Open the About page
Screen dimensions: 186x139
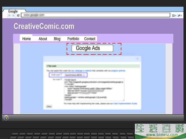43,39
